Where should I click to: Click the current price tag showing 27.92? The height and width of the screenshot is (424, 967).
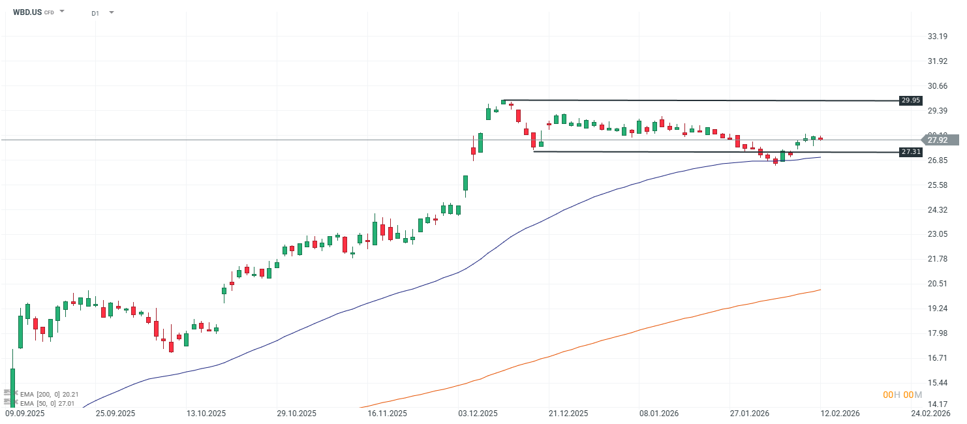(x=940, y=138)
